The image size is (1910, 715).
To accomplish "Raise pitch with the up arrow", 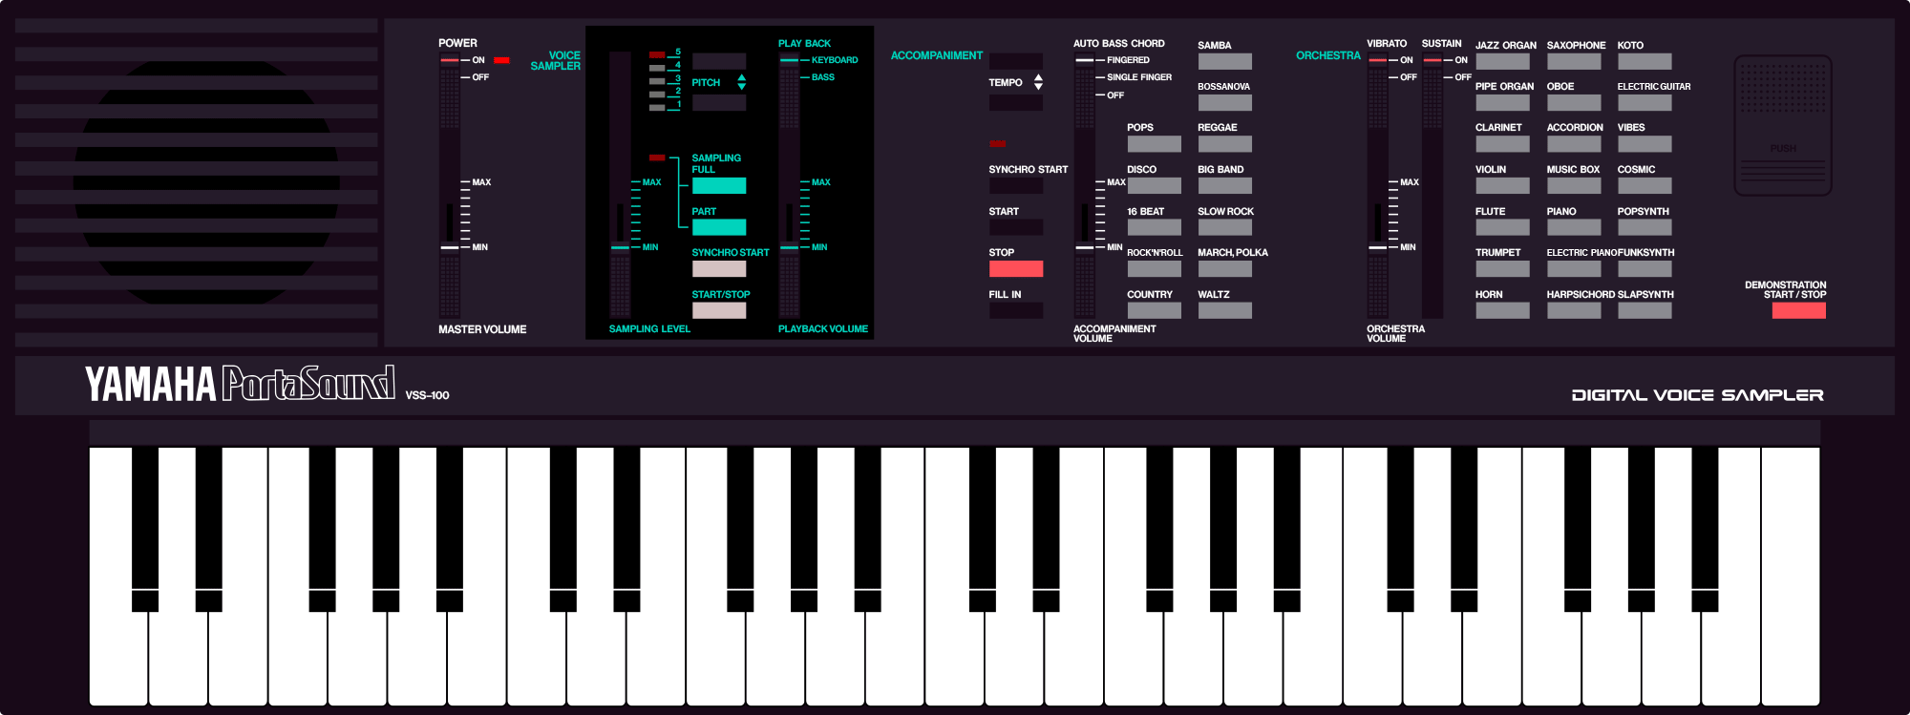I will point(741,77).
